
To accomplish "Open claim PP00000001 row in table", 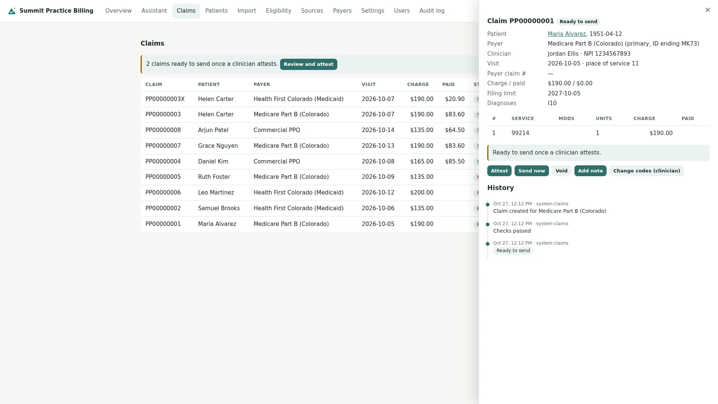I will (310, 224).
